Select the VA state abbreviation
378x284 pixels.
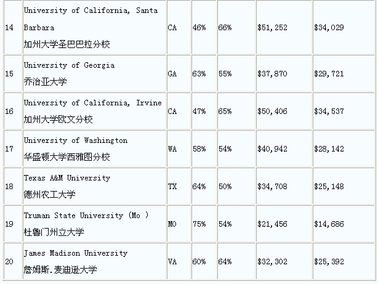(172, 261)
